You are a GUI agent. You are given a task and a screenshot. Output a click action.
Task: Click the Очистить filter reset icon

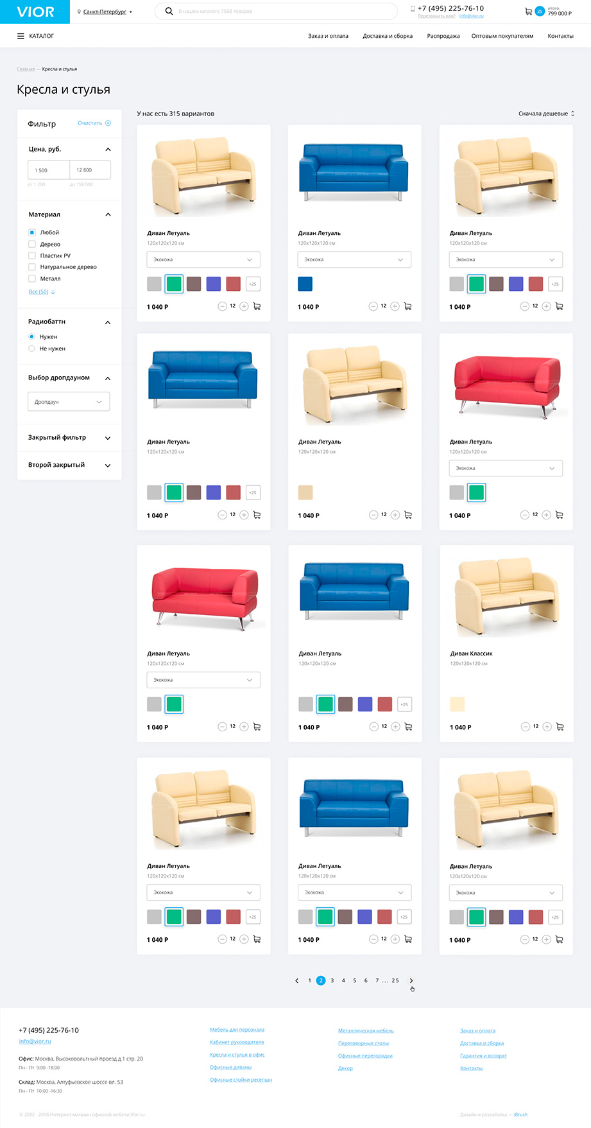[108, 123]
